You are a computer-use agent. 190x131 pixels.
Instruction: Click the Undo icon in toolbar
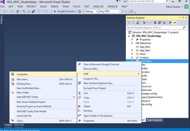coord(39,11)
